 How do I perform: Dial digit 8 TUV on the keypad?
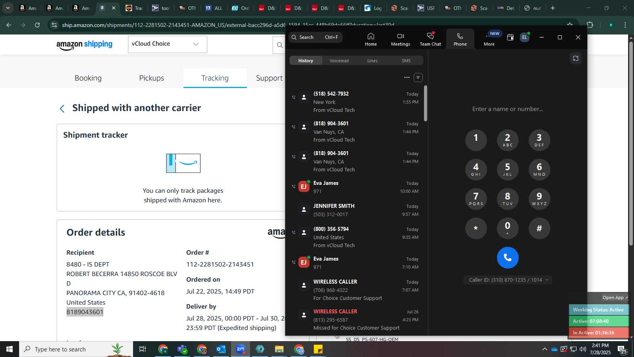[x=508, y=199]
